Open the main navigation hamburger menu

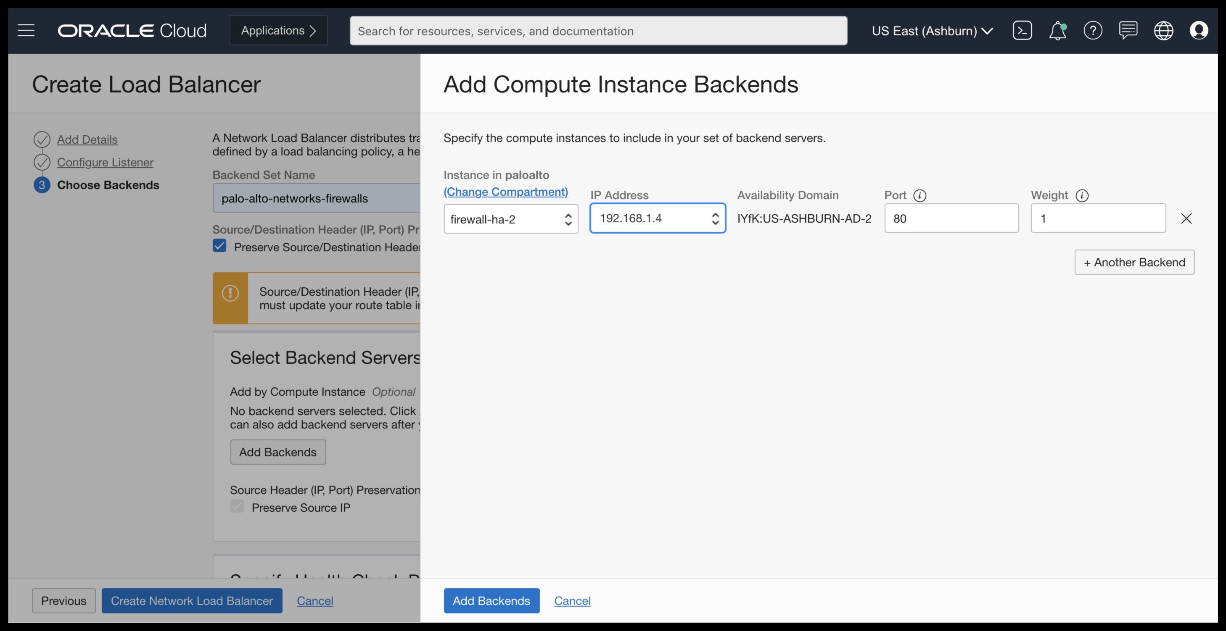(26, 30)
